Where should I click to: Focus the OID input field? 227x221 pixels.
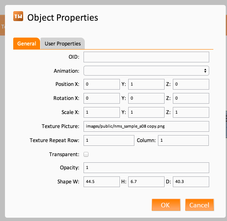coord(146,57)
